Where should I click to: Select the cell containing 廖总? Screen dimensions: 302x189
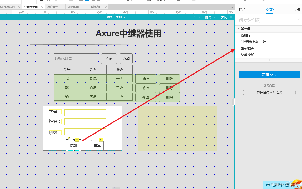(93, 97)
